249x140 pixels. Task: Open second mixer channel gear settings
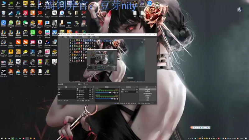coord(118,99)
